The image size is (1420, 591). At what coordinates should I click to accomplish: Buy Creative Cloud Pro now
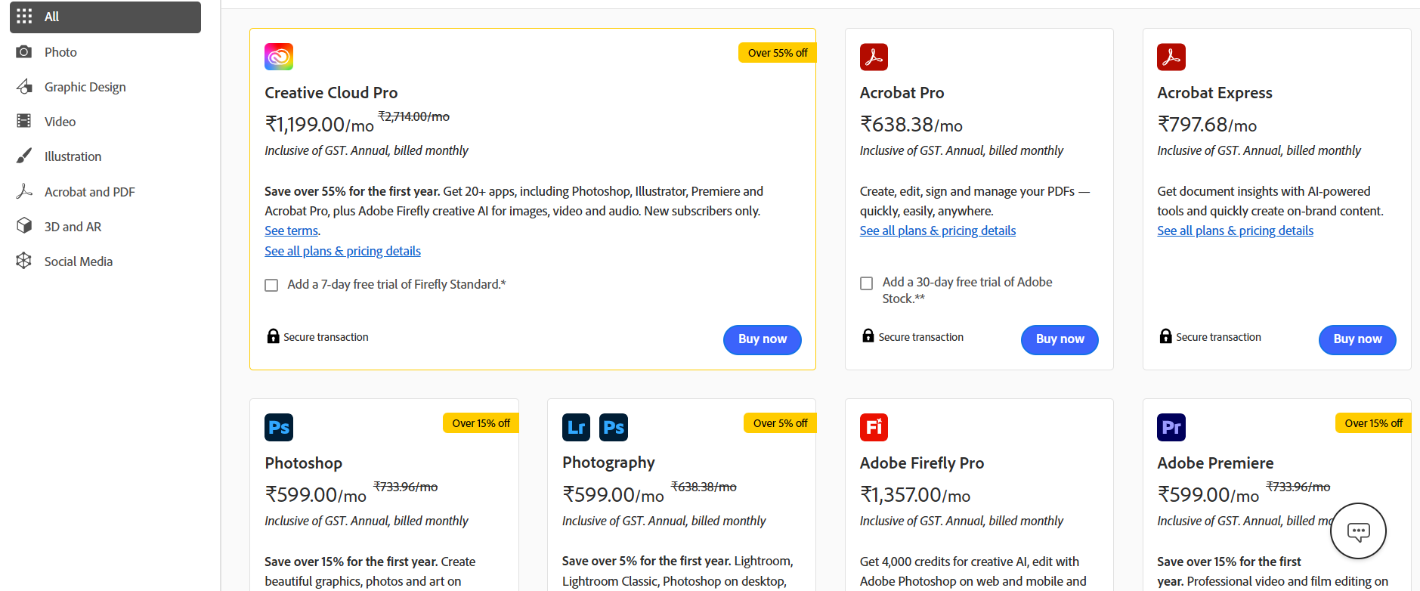tap(763, 339)
